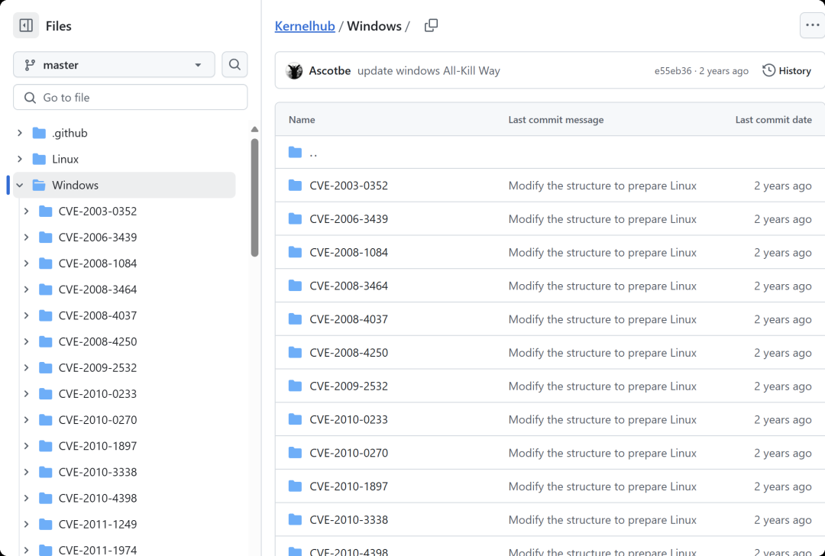Click inside the Go to file field
The image size is (825, 556).
coord(131,97)
